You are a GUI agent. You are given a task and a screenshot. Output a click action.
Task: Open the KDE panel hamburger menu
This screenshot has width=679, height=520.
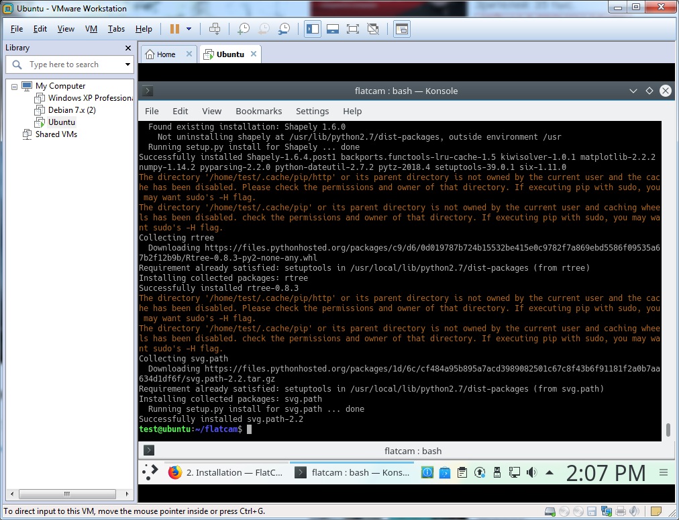664,473
